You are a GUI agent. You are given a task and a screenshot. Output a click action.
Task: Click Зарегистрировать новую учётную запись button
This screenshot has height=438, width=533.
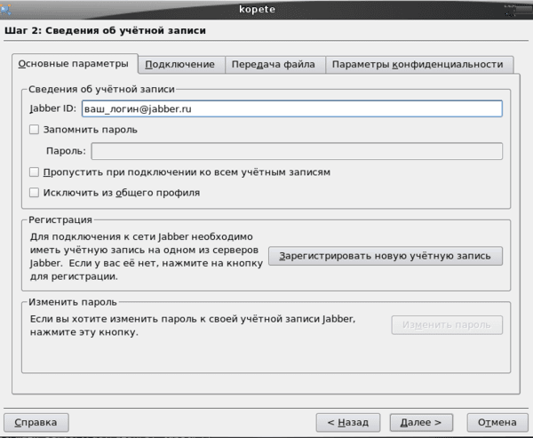tap(386, 256)
